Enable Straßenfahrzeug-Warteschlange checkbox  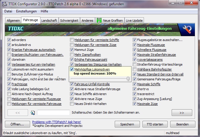click(x=134, y=64)
